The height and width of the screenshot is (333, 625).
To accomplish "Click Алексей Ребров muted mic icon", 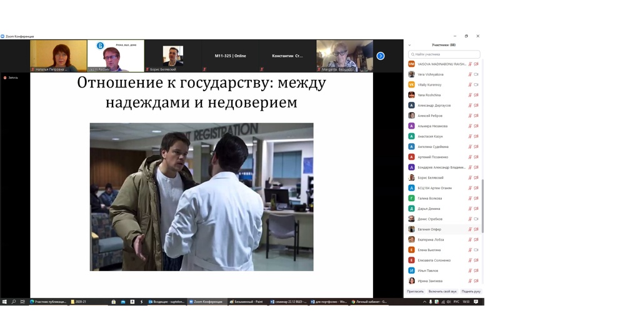I will tap(470, 116).
